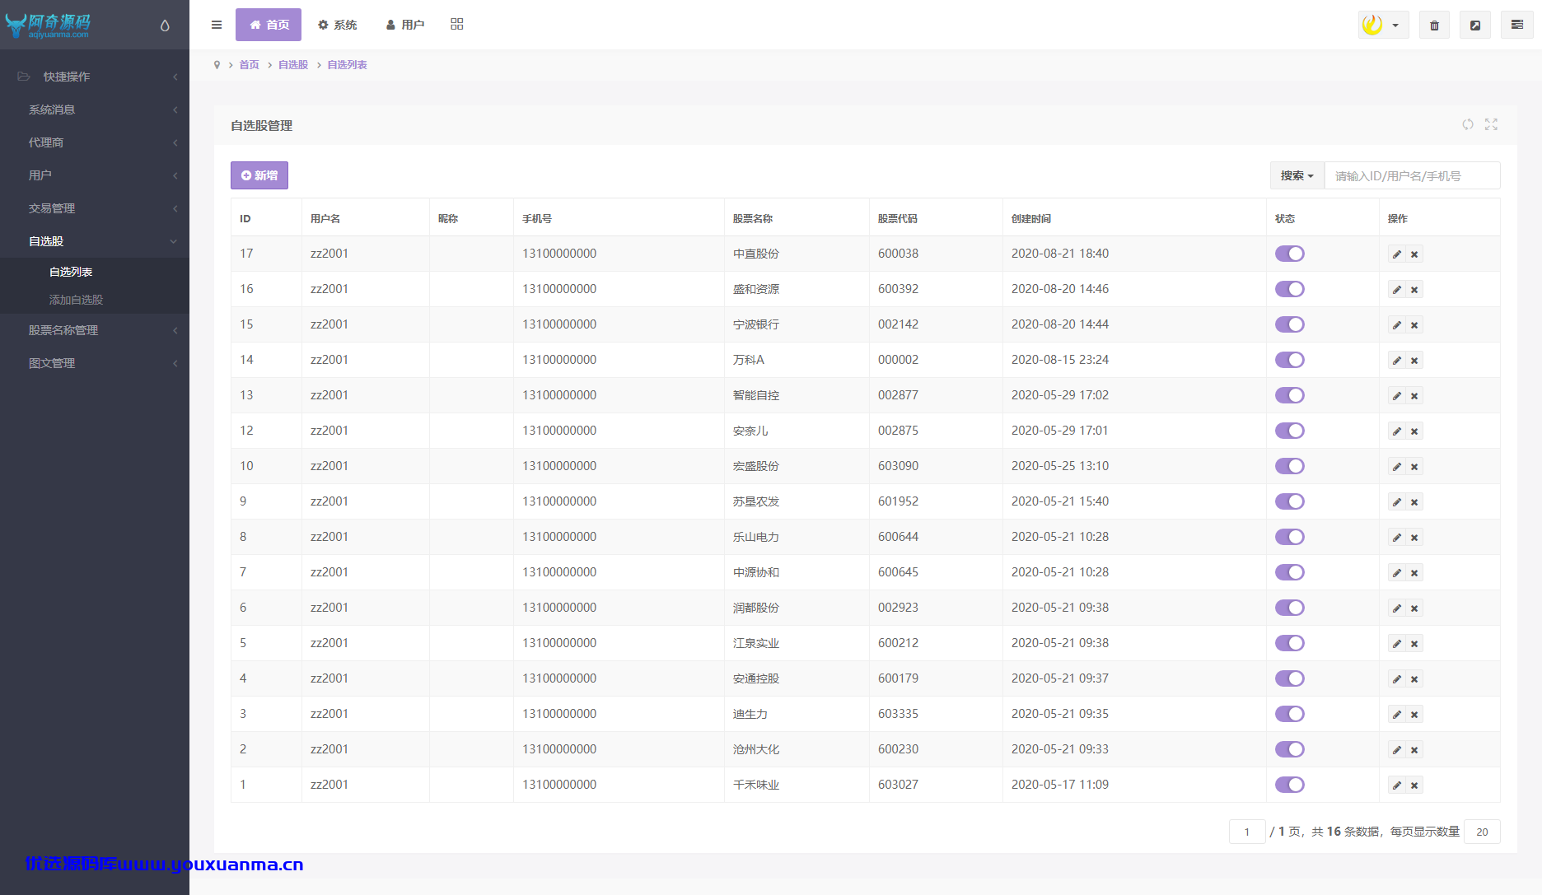Open the flame theme dropdown

click(x=1383, y=25)
